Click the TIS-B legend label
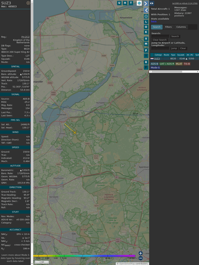The width and height of the screenshot is (199, 265). 187,64
